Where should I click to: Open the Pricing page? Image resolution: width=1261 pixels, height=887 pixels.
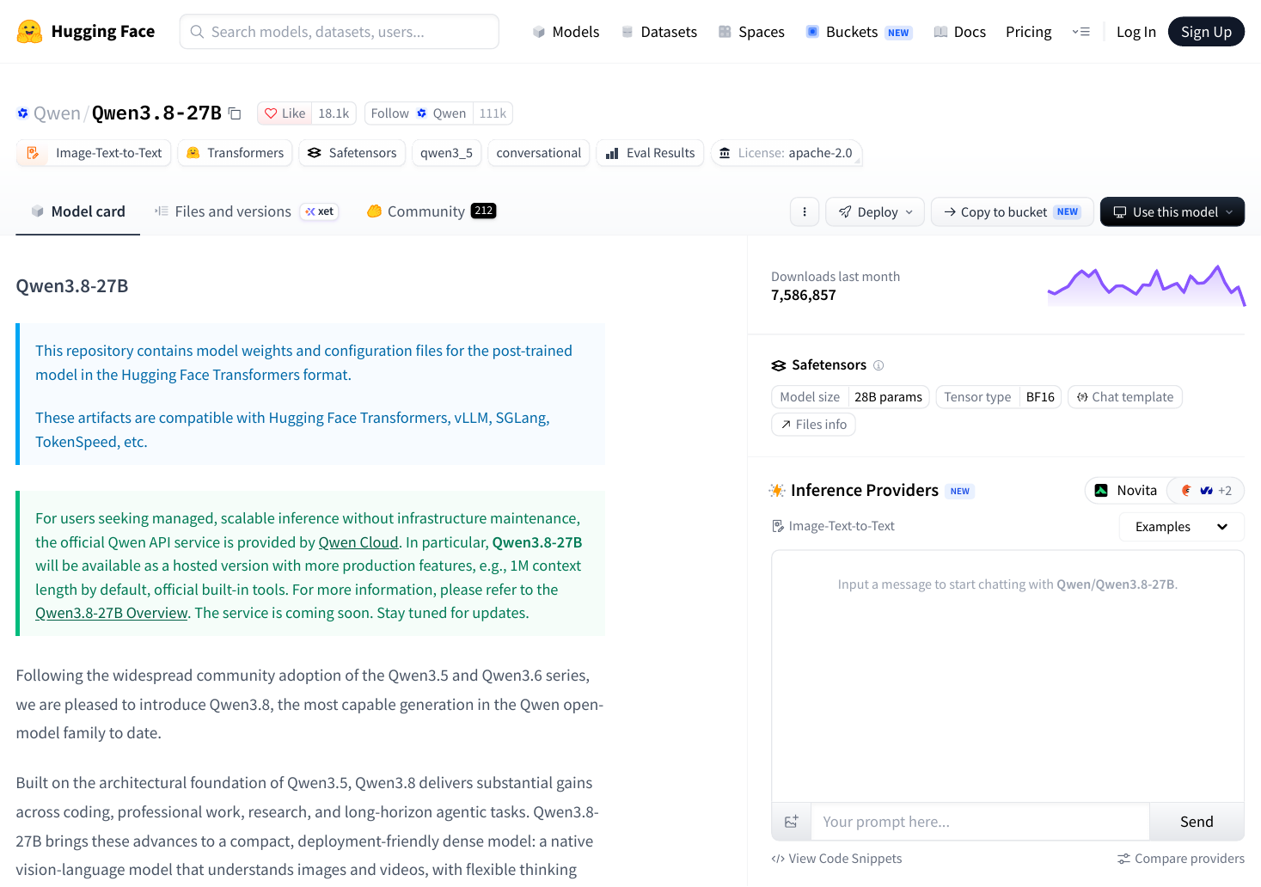[1029, 32]
